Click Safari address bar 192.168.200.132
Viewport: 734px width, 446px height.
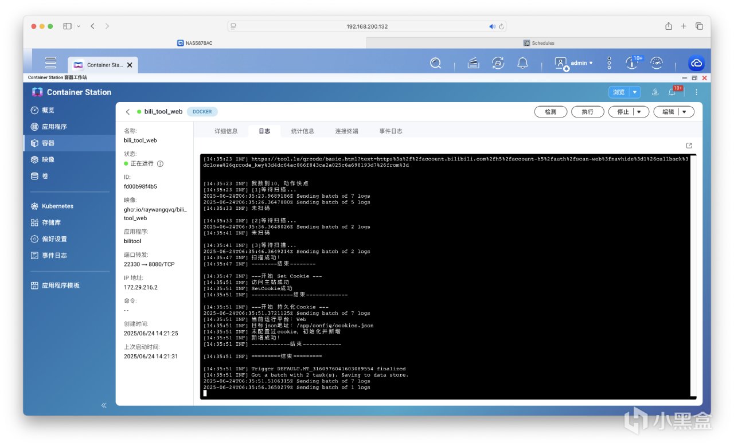tap(367, 26)
